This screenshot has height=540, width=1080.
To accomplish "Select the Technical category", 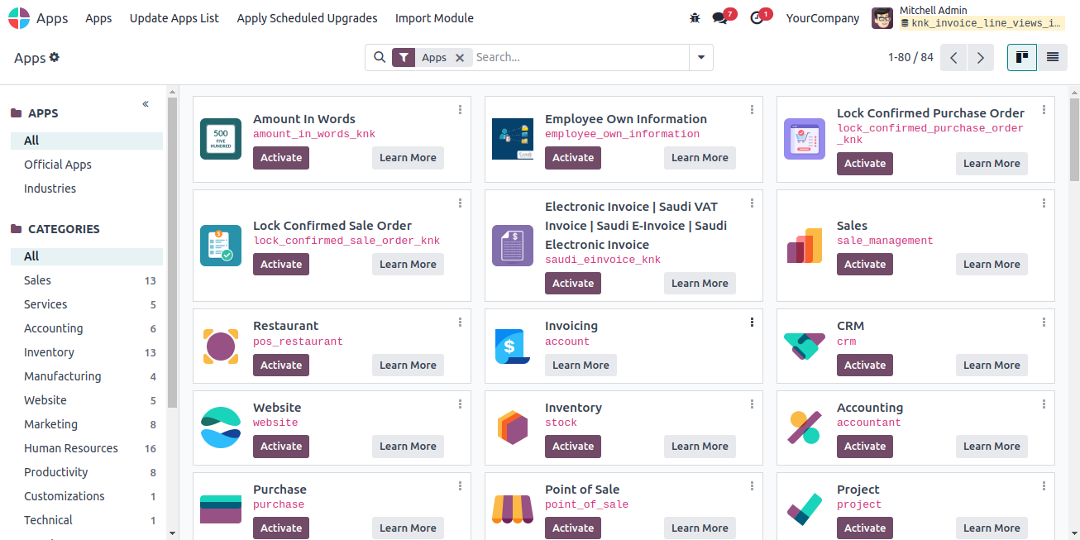I will [87, 520].
